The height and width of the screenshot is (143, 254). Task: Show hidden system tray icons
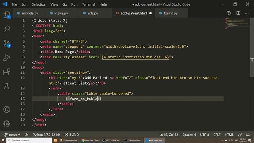pos(223,140)
